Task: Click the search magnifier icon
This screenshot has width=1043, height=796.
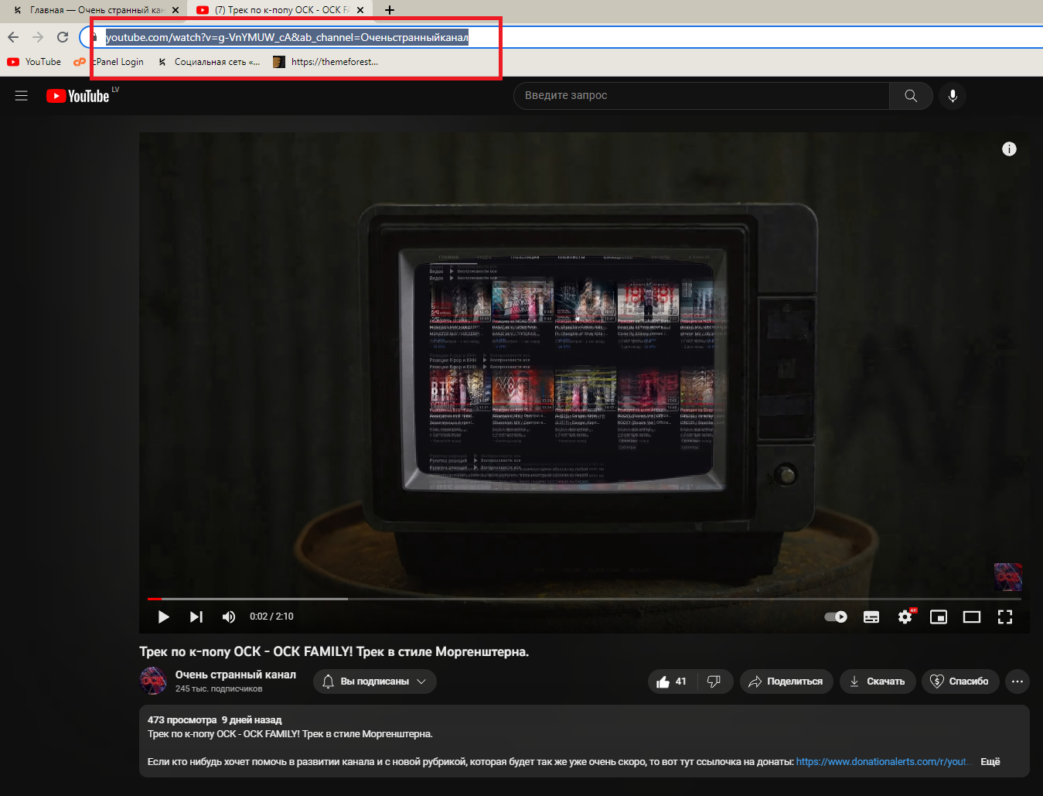Action: (911, 96)
